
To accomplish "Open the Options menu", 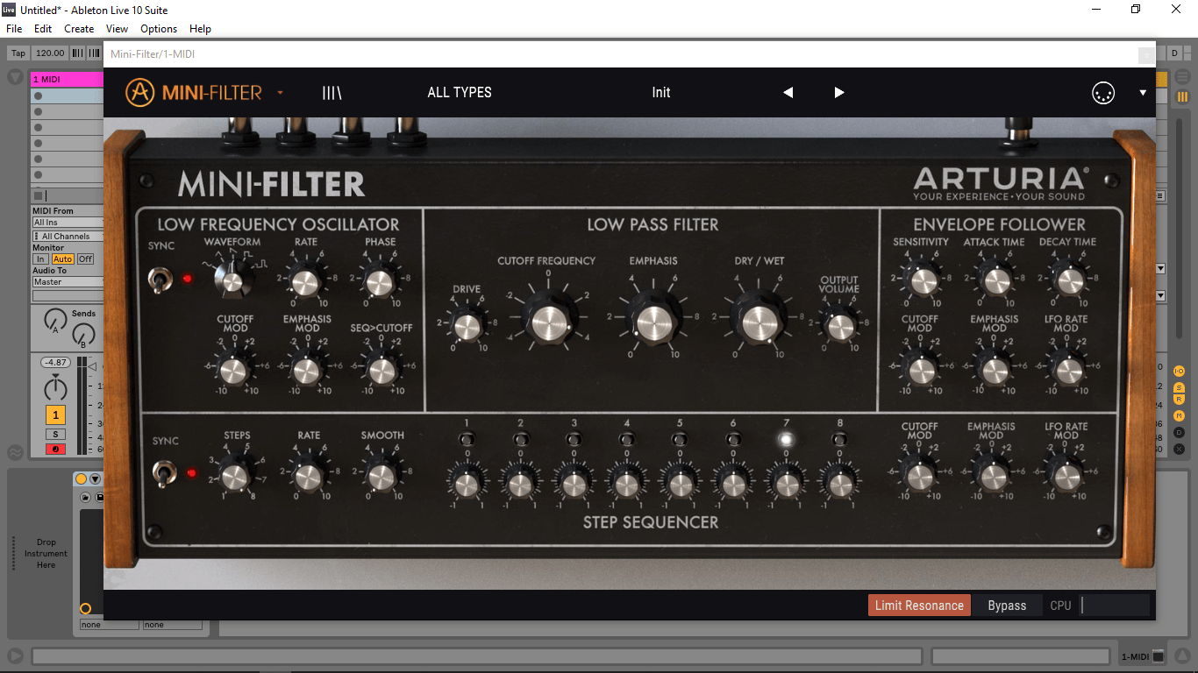I will pyautogui.click(x=159, y=29).
